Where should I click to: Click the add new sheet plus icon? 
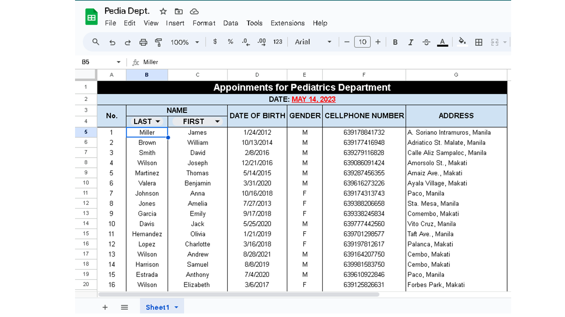pos(105,307)
